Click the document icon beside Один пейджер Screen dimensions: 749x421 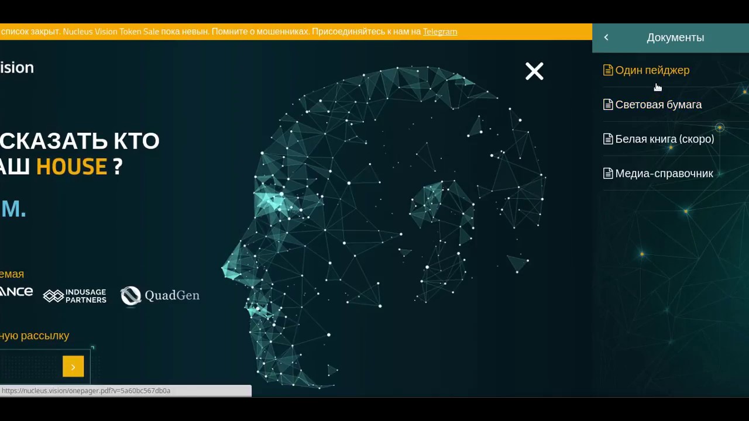click(608, 70)
